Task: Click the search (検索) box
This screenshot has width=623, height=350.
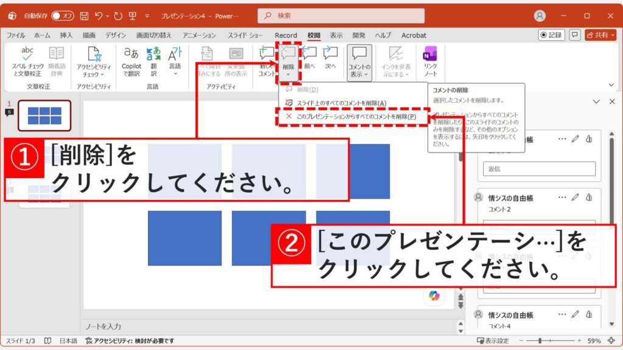Action: pyautogui.click(x=341, y=15)
